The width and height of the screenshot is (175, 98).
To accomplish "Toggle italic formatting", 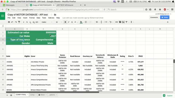I will click(69, 22).
